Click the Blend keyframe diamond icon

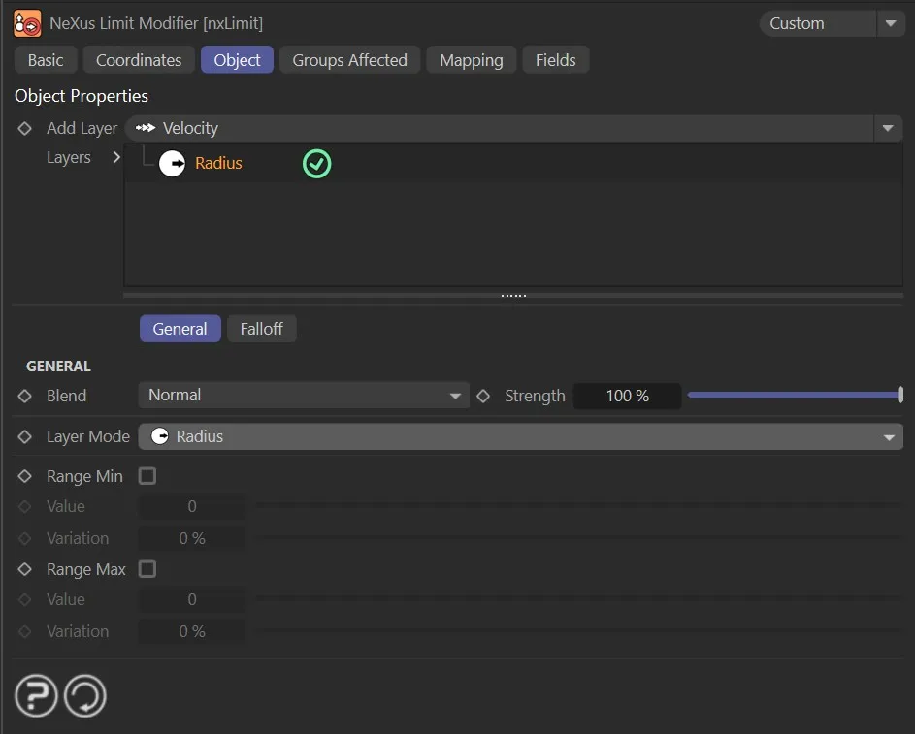[25, 396]
